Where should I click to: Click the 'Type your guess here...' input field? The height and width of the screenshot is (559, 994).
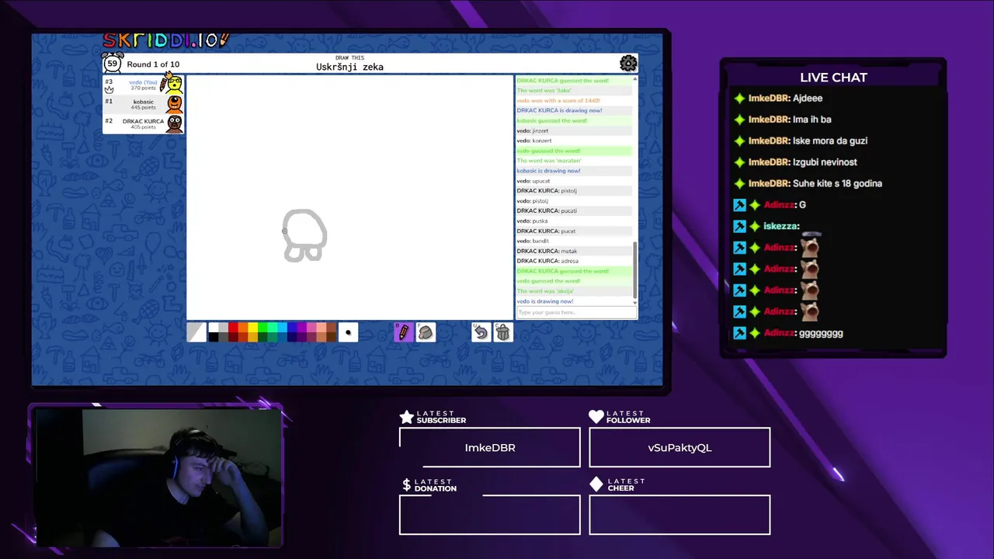[x=576, y=312]
